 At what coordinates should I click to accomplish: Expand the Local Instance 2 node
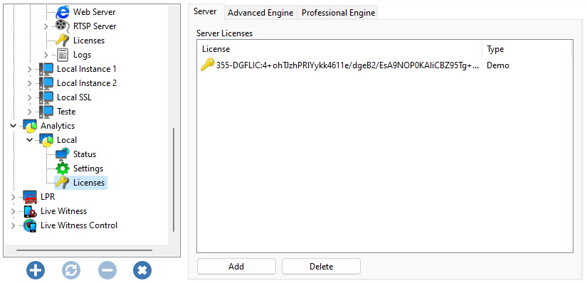click(30, 83)
